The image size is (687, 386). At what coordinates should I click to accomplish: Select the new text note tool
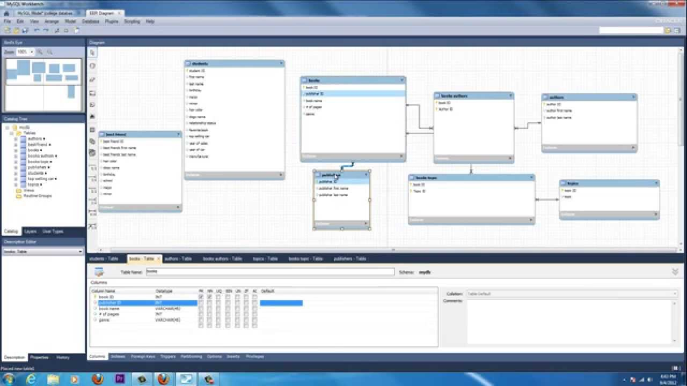(x=92, y=105)
